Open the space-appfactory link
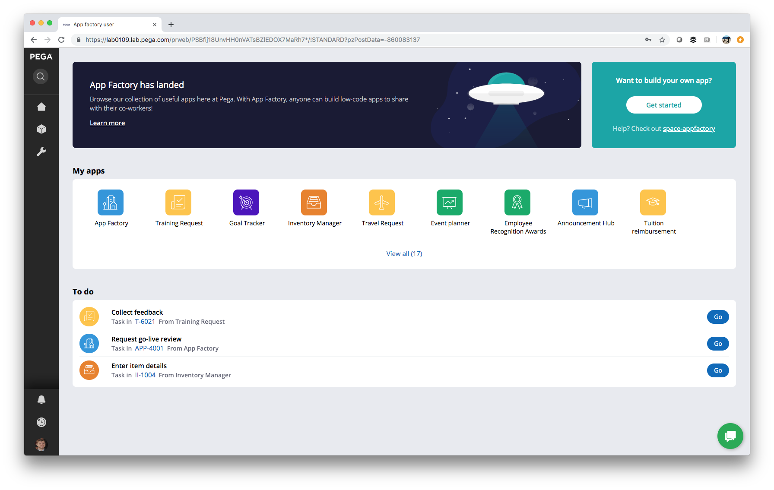The height and width of the screenshot is (490, 774). point(689,129)
